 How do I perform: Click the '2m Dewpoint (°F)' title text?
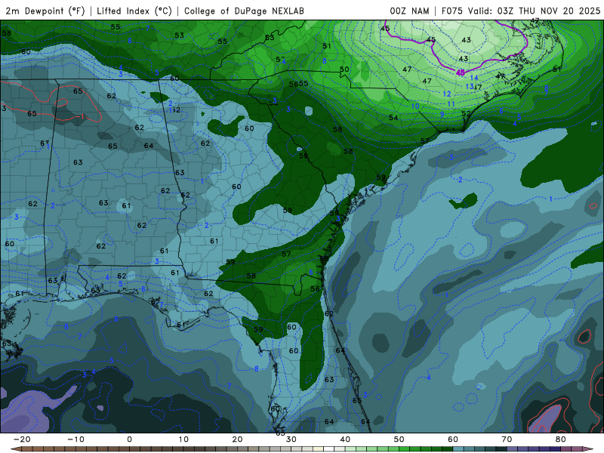[x=45, y=11]
